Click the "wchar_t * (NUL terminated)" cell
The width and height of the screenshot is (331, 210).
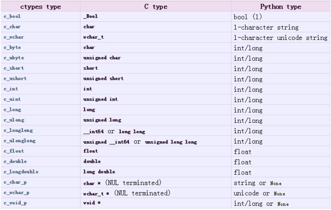point(128,193)
